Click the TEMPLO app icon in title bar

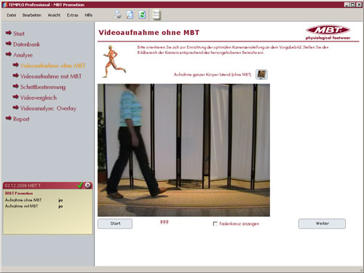point(4,4)
